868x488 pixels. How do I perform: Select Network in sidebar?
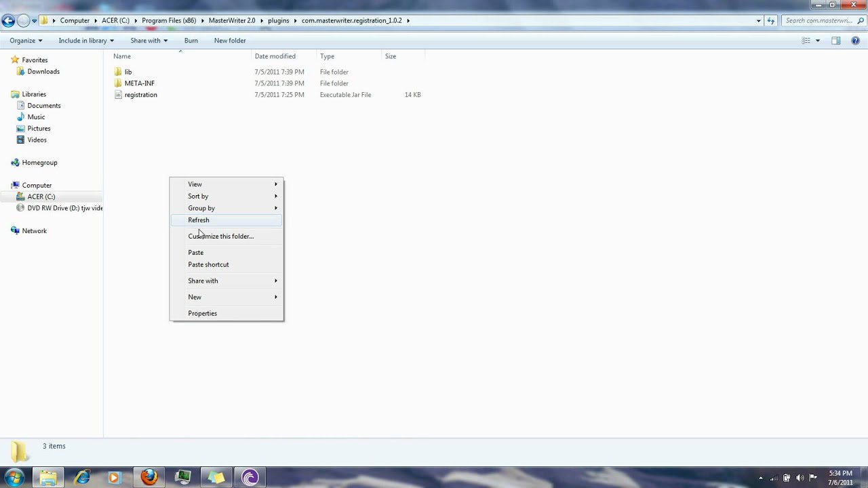pos(34,231)
